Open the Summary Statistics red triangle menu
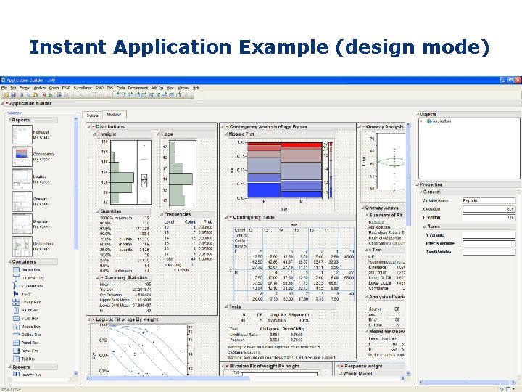 click(x=102, y=277)
